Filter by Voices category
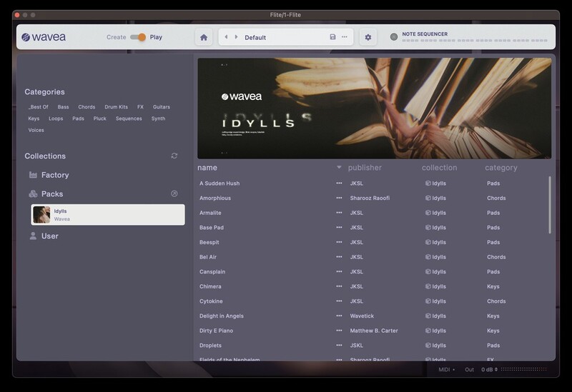The height and width of the screenshot is (392, 572). coord(36,130)
